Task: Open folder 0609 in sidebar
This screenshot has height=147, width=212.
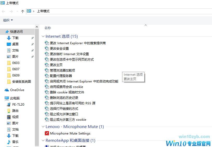Action: [x=16, y=75]
